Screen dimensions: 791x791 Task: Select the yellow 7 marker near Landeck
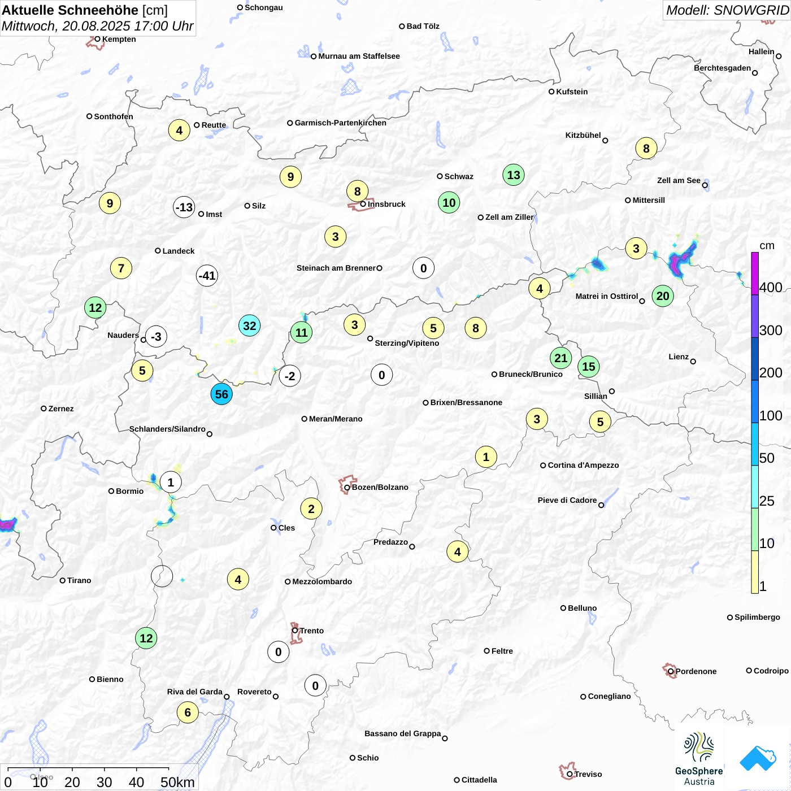(121, 268)
